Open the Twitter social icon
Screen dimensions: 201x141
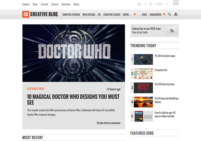coord(139,4)
